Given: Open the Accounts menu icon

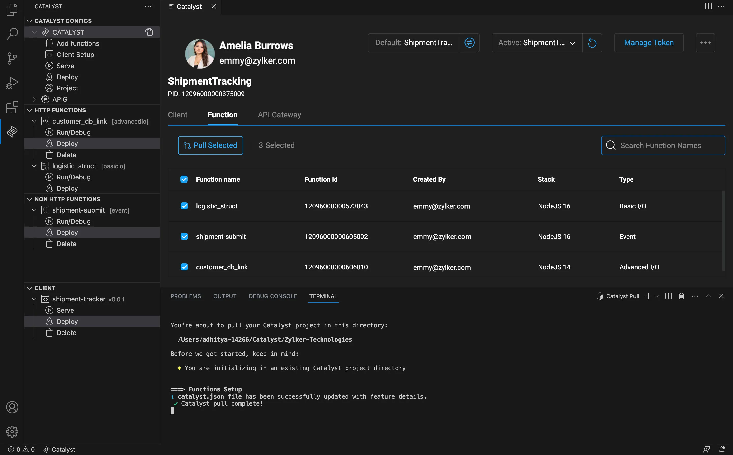Looking at the screenshot, I should coord(12,407).
